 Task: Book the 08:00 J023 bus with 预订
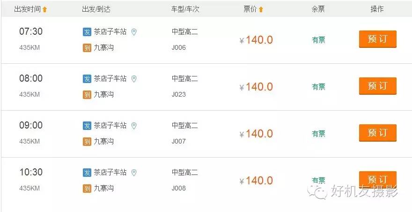point(377,86)
